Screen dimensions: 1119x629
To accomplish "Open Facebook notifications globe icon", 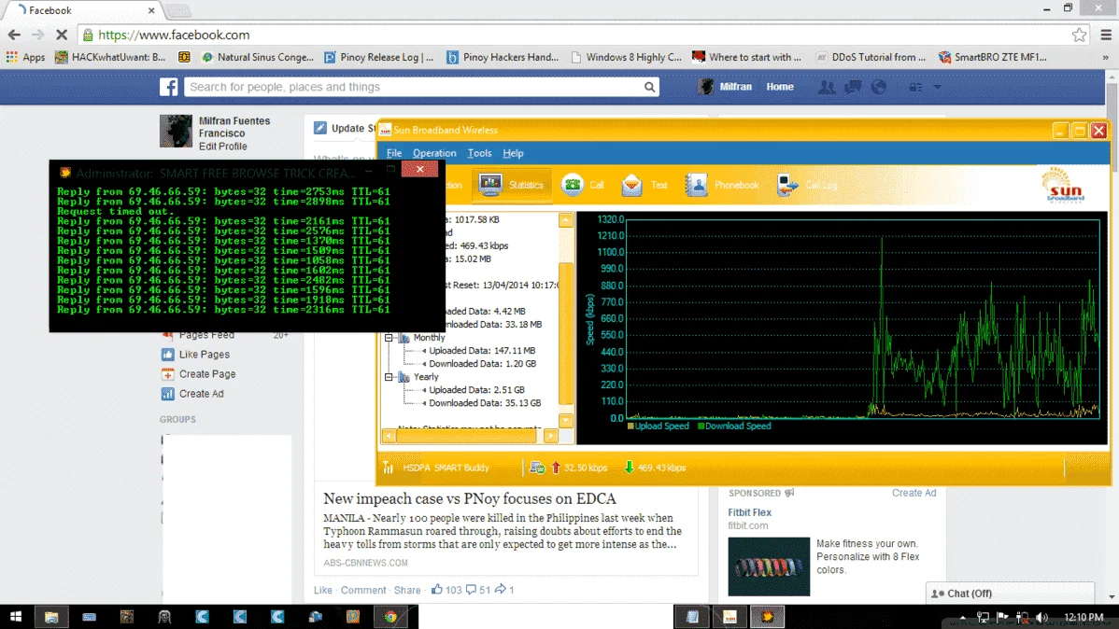I will 879,87.
